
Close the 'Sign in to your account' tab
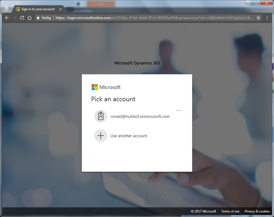point(60,9)
